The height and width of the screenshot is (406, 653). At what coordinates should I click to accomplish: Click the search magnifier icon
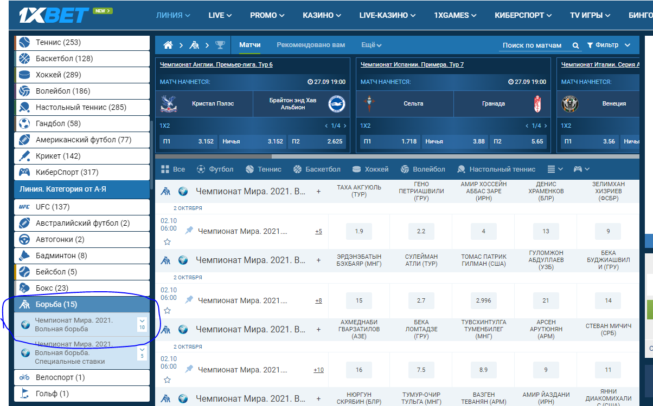pyautogui.click(x=576, y=45)
